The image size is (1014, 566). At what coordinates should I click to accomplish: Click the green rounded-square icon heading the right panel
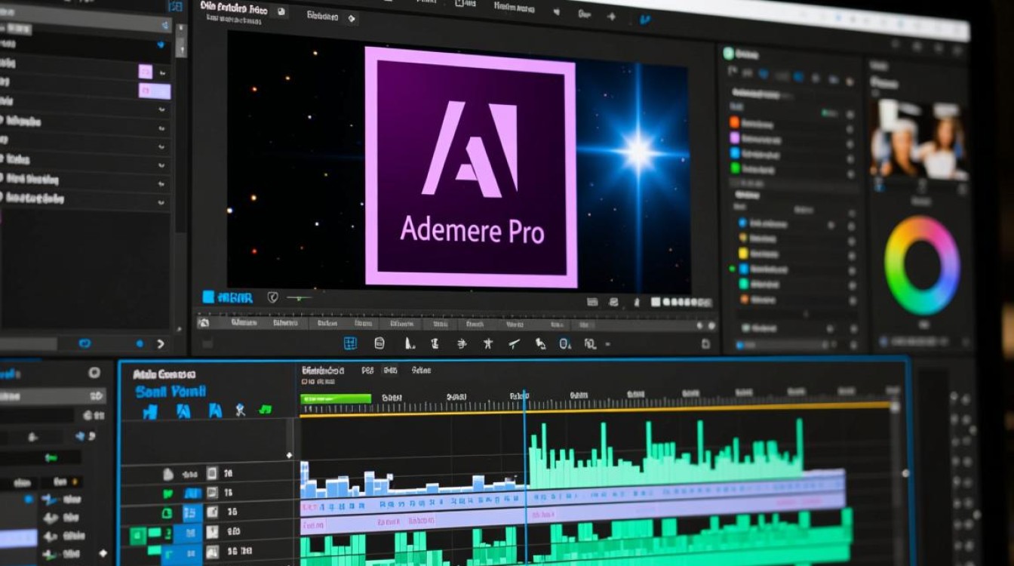(729, 54)
